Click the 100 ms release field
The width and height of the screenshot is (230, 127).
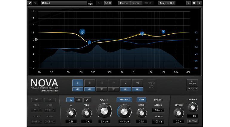point(158,122)
